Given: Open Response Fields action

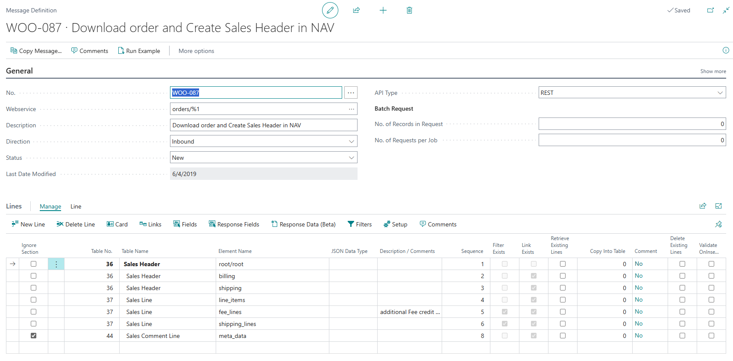Looking at the screenshot, I should pos(234,224).
